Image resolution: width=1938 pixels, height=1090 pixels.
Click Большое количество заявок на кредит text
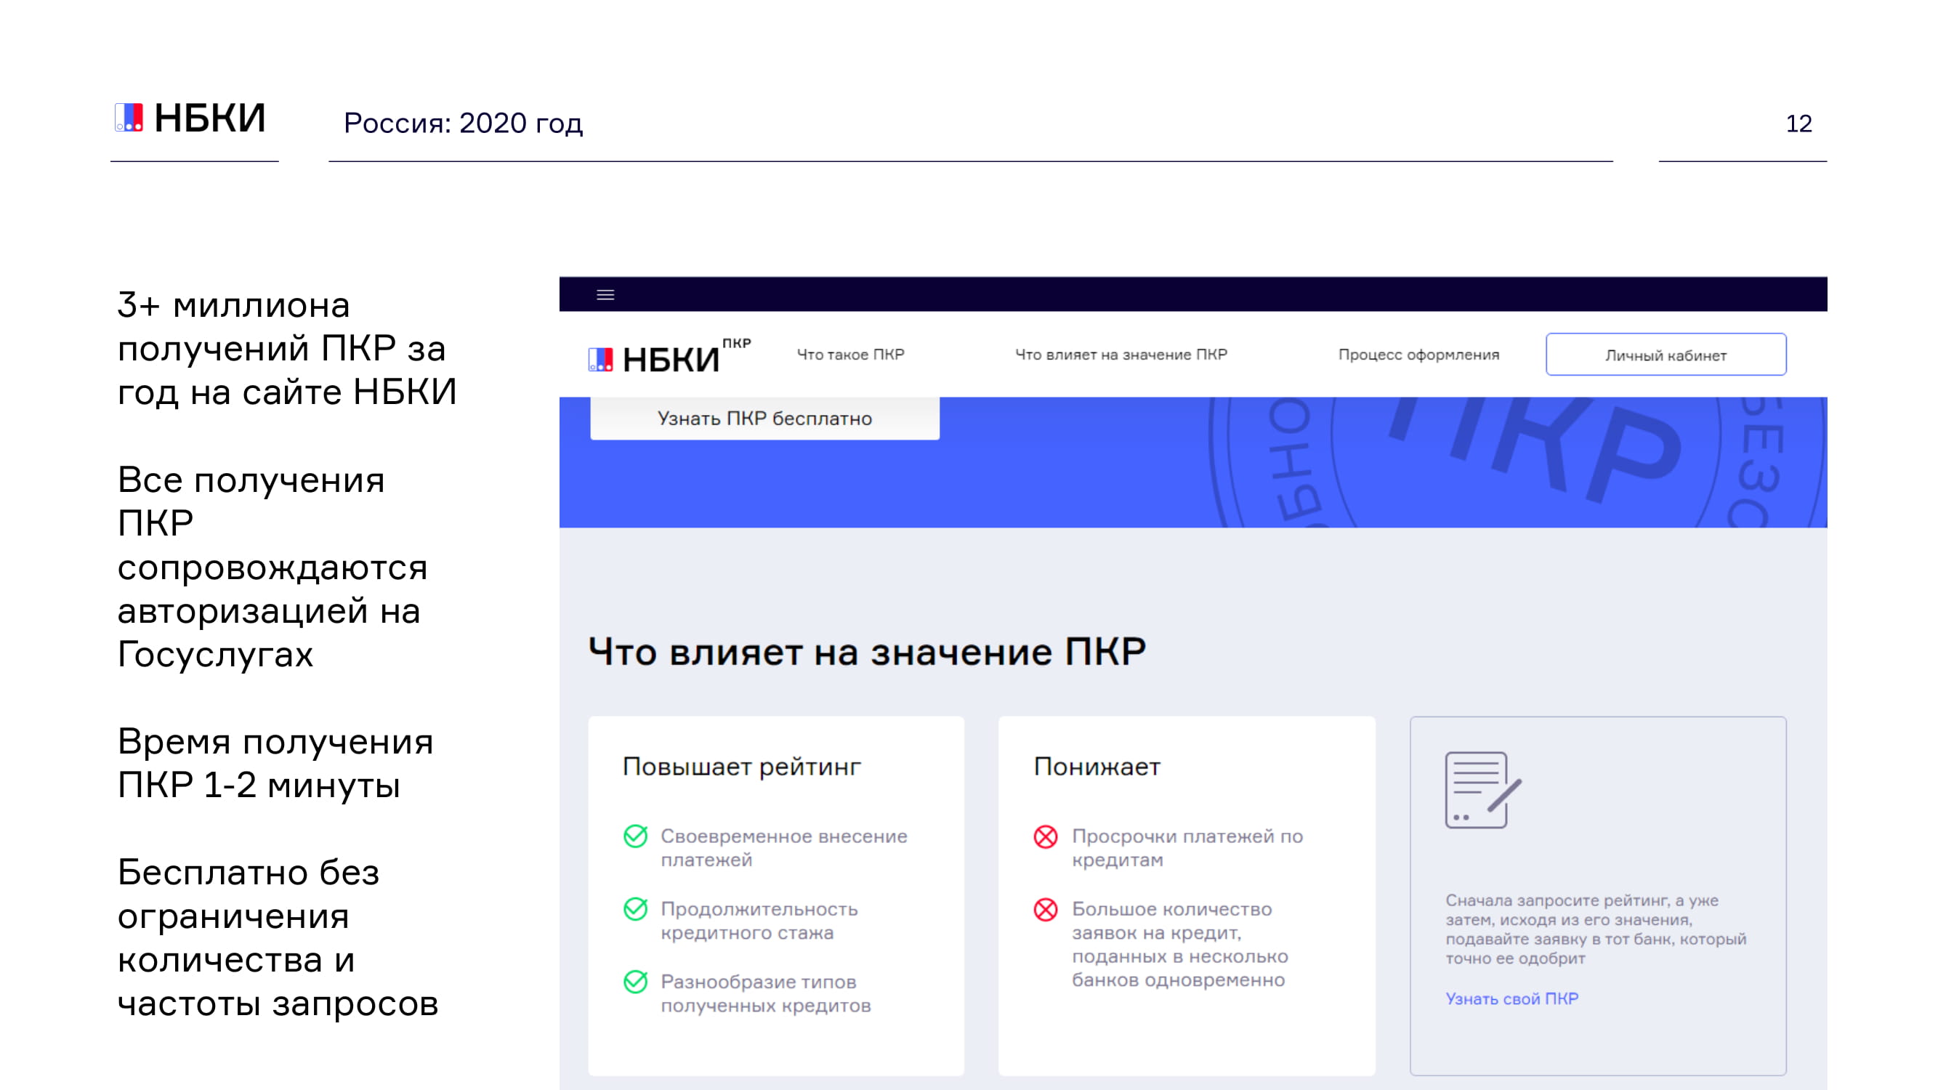pos(1179,944)
